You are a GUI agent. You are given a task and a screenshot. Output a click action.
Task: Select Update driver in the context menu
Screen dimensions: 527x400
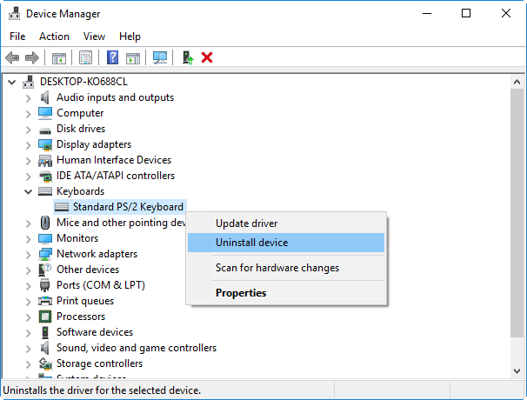click(247, 223)
